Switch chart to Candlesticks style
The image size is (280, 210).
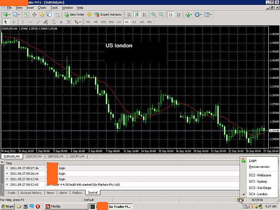137,14
